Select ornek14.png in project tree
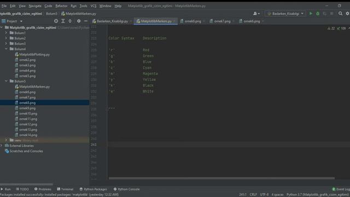Viewport: 350px width, 197px height. click(x=28, y=135)
